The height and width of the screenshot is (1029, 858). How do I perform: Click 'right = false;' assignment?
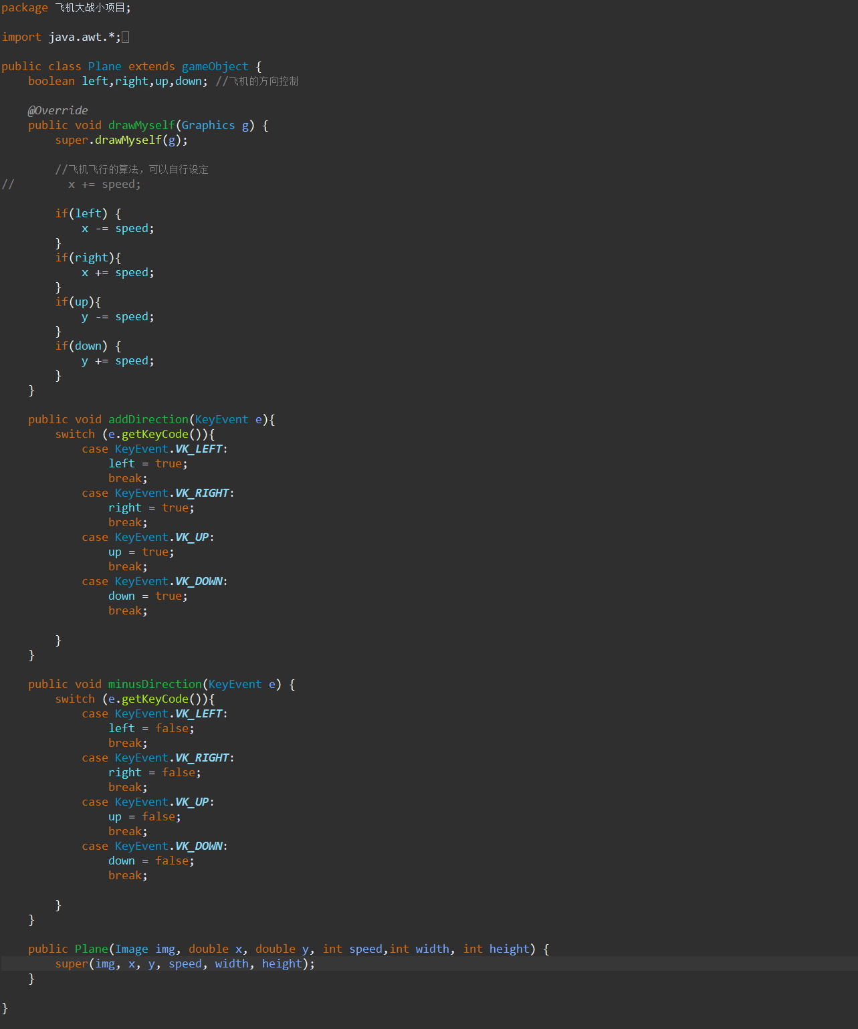point(155,773)
